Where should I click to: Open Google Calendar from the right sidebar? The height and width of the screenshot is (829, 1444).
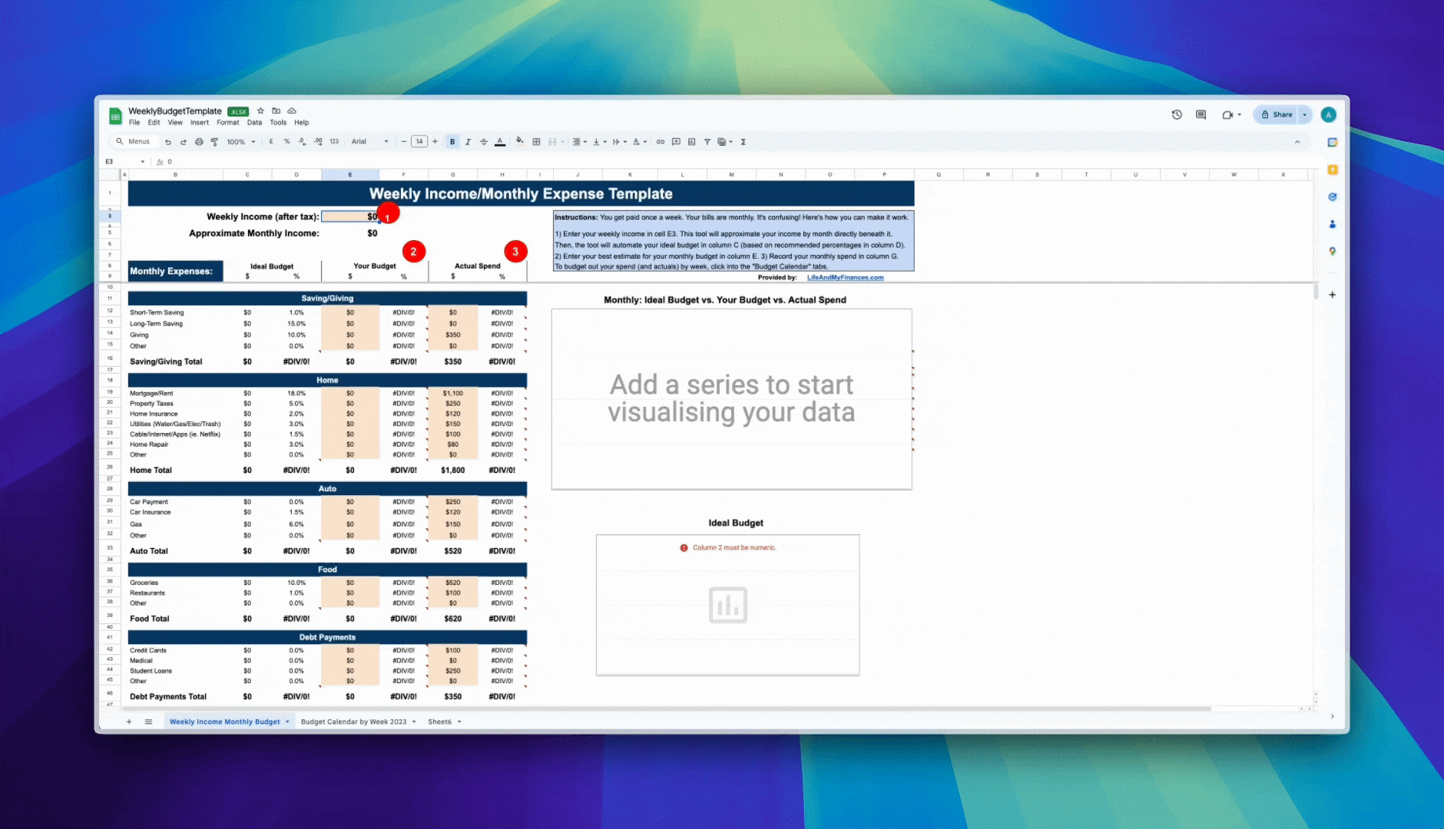[x=1333, y=142]
